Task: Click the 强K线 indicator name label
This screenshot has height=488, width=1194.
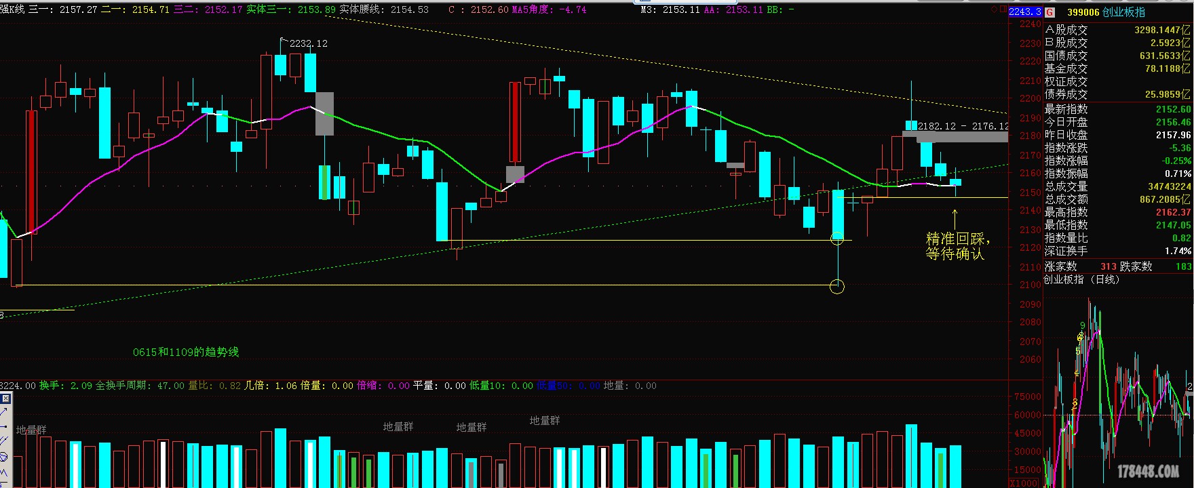Action: coord(13,9)
